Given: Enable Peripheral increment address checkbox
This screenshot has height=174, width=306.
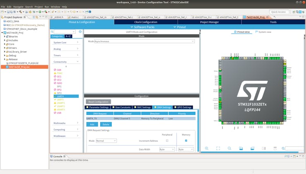Looking at the screenshot, I should (167, 140).
